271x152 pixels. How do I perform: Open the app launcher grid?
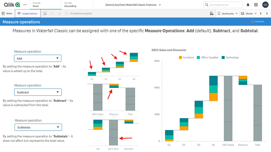click(256, 5)
